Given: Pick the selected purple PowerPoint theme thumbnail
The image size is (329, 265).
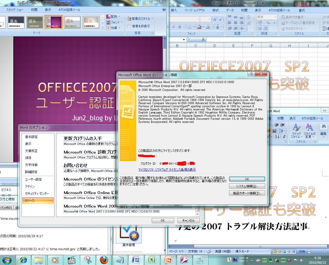Looking at the screenshot, I should pyautogui.click(x=53, y=22).
